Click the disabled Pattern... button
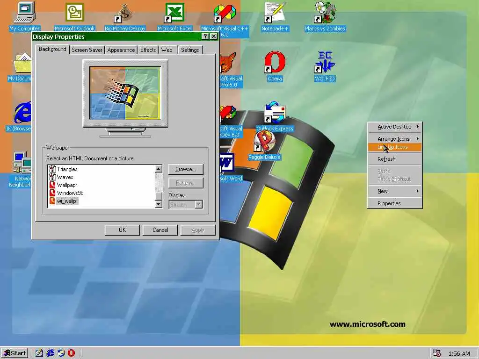The height and width of the screenshot is (359, 479). [x=186, y=183]
